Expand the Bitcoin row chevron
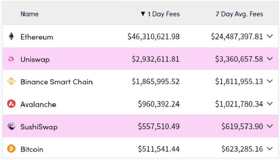The height and width of the screenshot is (160, 280). pyautogui.click(x=270, y=149)
